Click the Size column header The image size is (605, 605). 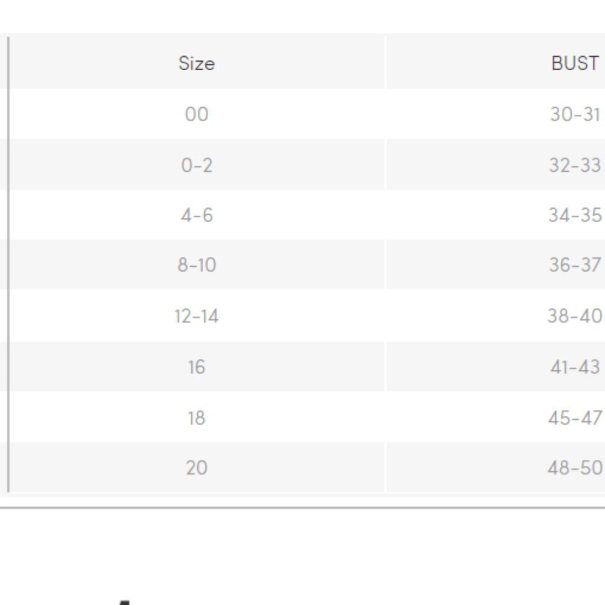pyautogui.click(x=197, y=63)
